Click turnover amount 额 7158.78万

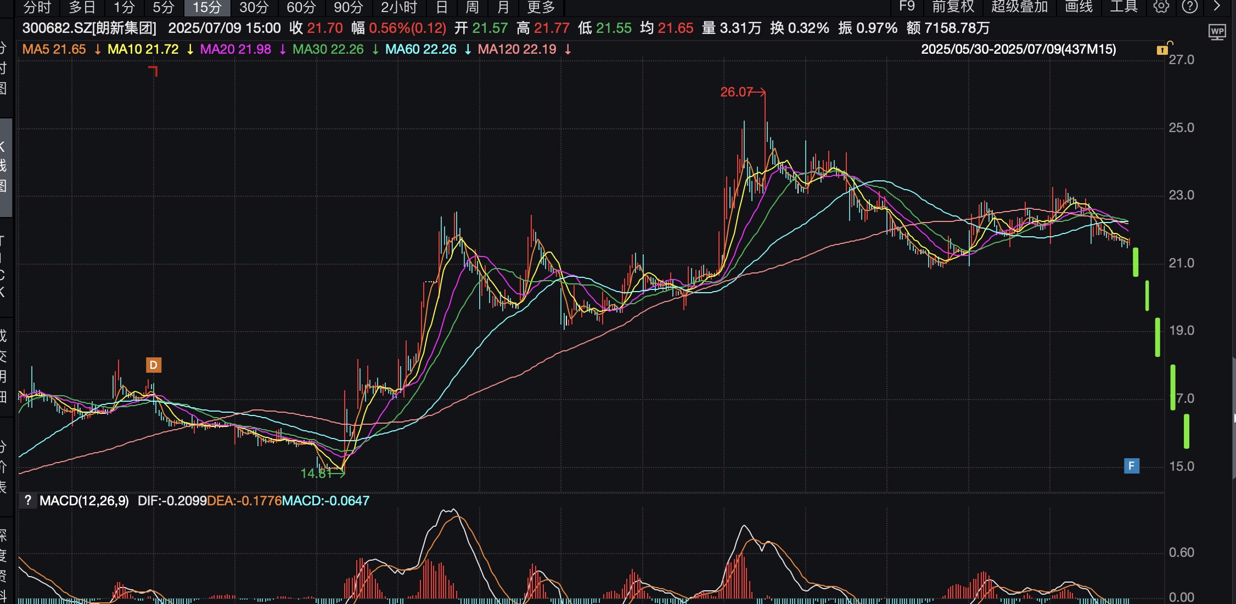pyautogui.click(x=948, y=28)
